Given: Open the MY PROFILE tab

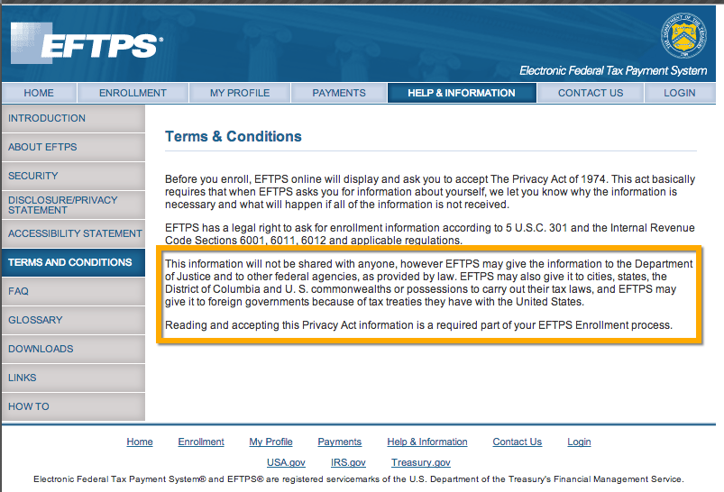Looking at the screenshot, I should pyautogui.click(x=240, y=93).
